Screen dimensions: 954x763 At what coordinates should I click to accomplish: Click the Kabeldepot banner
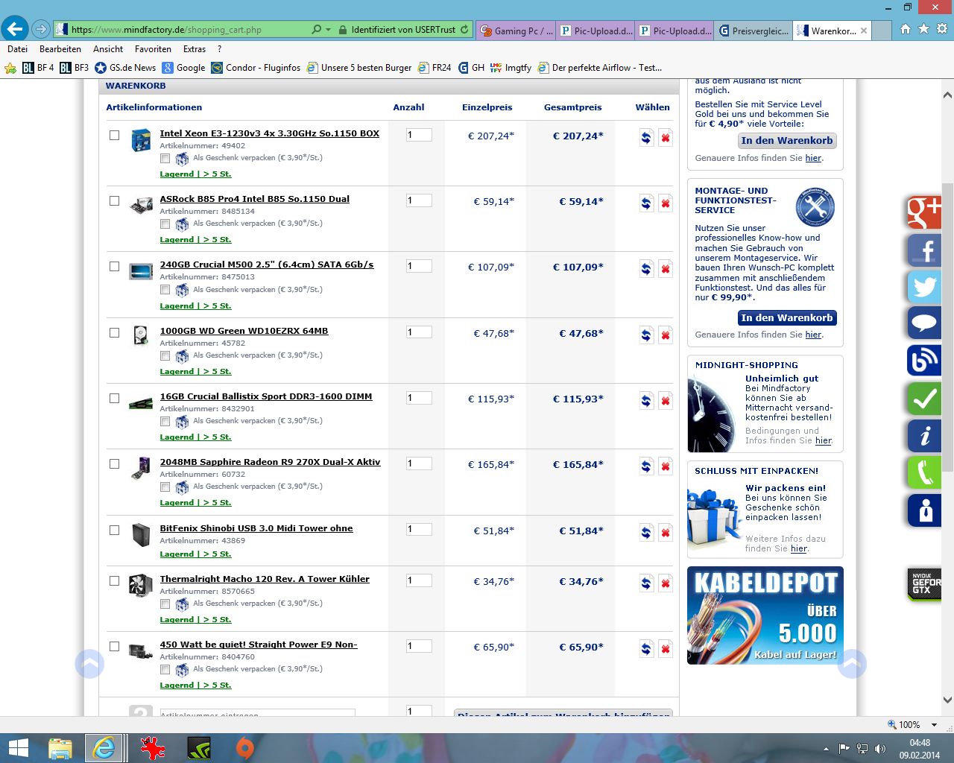pyautogui.click(x=765, y=615)
